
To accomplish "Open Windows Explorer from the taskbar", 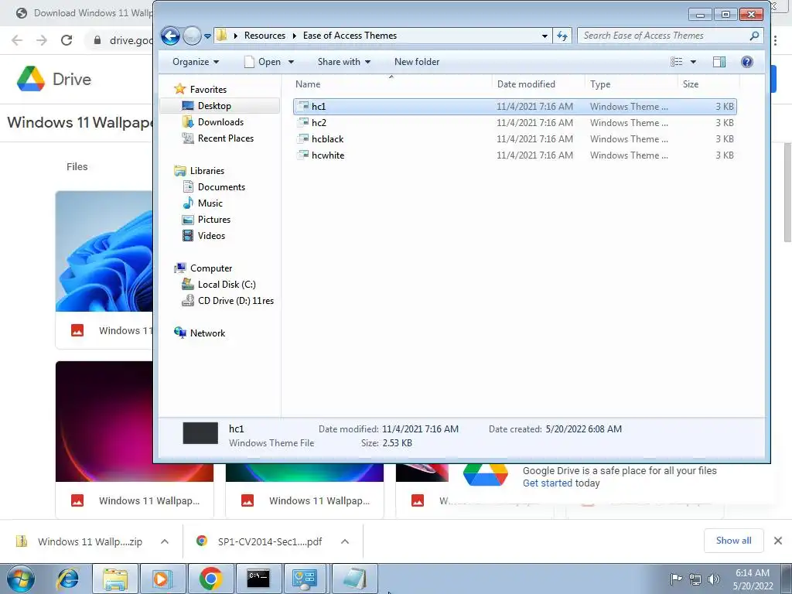I will coord(115,579).
